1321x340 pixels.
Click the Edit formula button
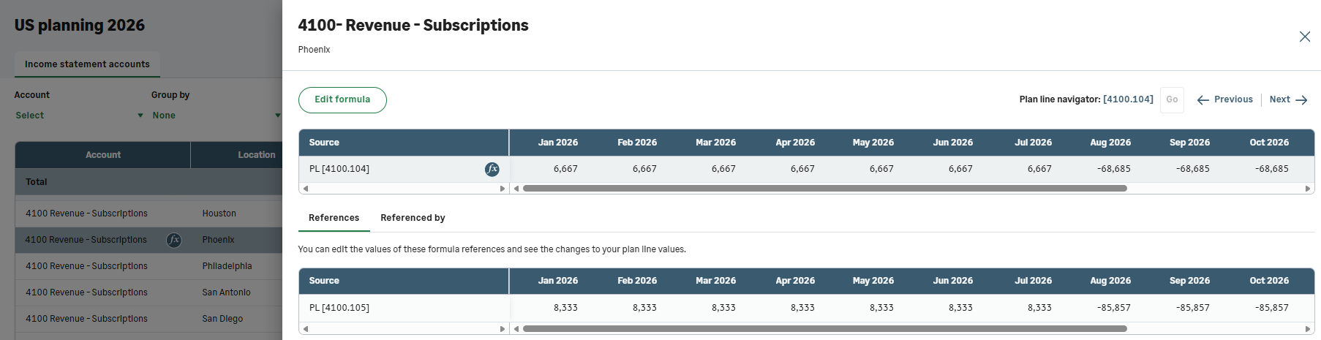pyautogui.click(x=342, y=100)
